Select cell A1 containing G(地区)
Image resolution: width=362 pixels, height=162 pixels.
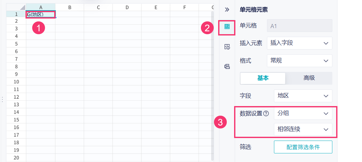point(41,14)
